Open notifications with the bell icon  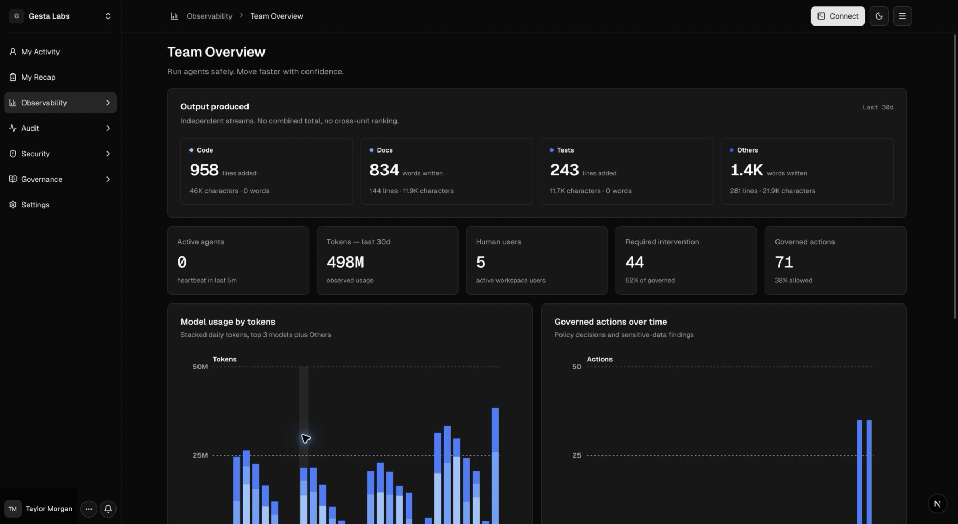click(108, 509)
